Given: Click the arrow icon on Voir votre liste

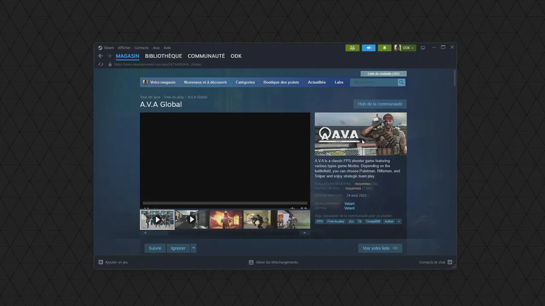Looking at the screenshot, I should pyautogui.click(x=395, y=248).
